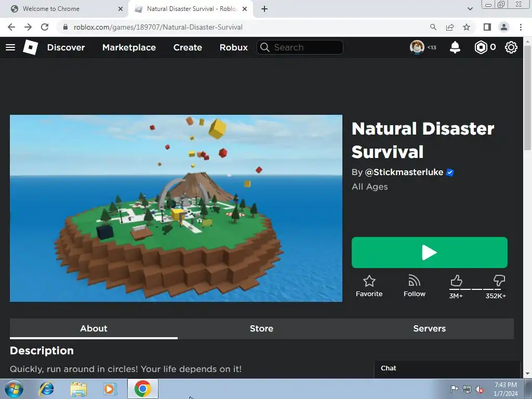The height and width of the screenshot is (399, 532).
Task: Close the Welcome to Chrome tab
Action: (x=121, y=9)
